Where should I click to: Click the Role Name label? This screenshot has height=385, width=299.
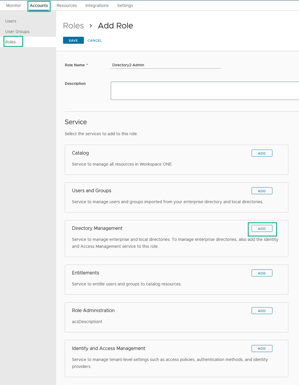pos(75,65)
